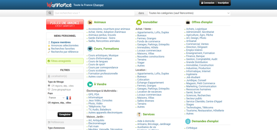
Task: Select CP, régions, dép., villes radio button
Action: pyautogui.click(x=49, y=86)
